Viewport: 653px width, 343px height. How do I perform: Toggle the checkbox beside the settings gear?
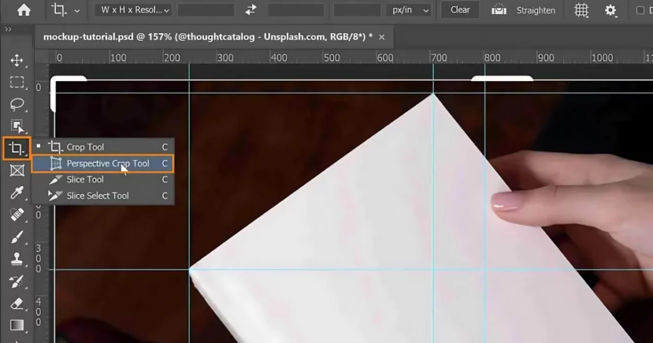[x=640, y=10]
